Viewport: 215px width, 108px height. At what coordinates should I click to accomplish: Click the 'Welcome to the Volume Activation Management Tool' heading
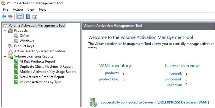coord(141,37)
